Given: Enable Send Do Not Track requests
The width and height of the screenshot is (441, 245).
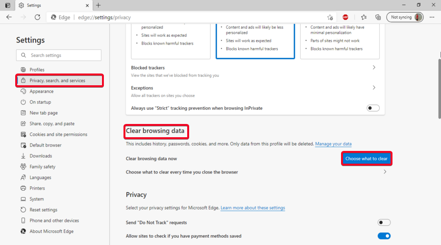Looking at the screenshot, I should 384,222.
